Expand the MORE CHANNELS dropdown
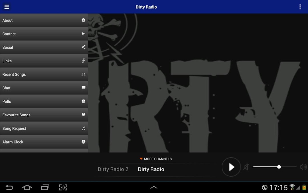The height and width of the screenshot is (193, 308). point(155,159)
